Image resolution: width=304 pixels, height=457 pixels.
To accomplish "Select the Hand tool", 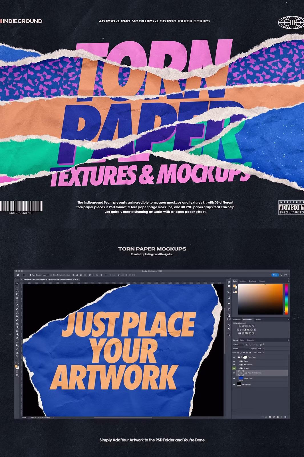I will (17, 352).
